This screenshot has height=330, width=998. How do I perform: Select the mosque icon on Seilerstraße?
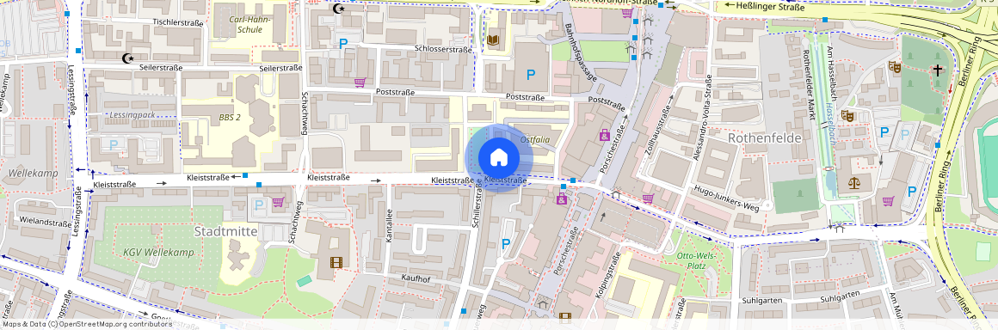[x=128, y=58]
